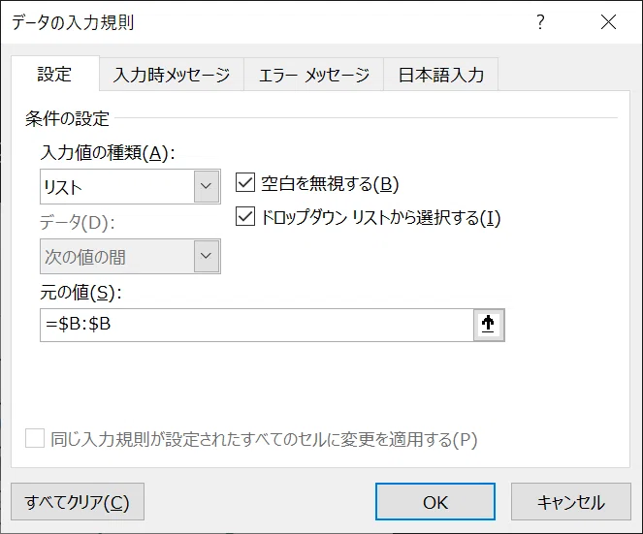Toggle ドロップダウン リストから選択する checkbox

tap(245, 217)
